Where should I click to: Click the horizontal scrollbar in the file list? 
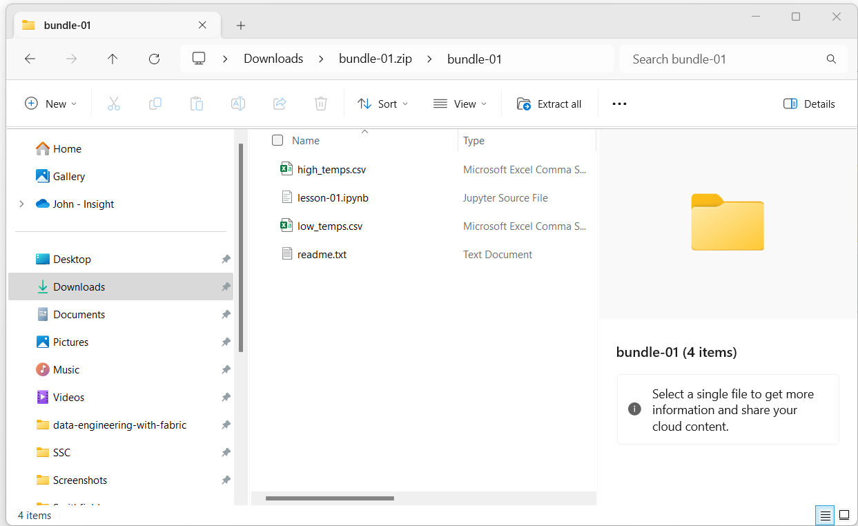pos(329,498)
